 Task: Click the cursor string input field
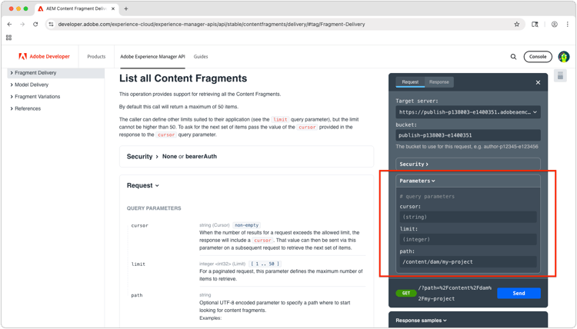[x=468, y=217]
